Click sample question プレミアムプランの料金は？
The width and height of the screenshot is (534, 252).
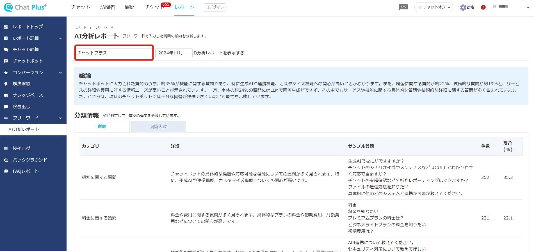tap(376, 218)
